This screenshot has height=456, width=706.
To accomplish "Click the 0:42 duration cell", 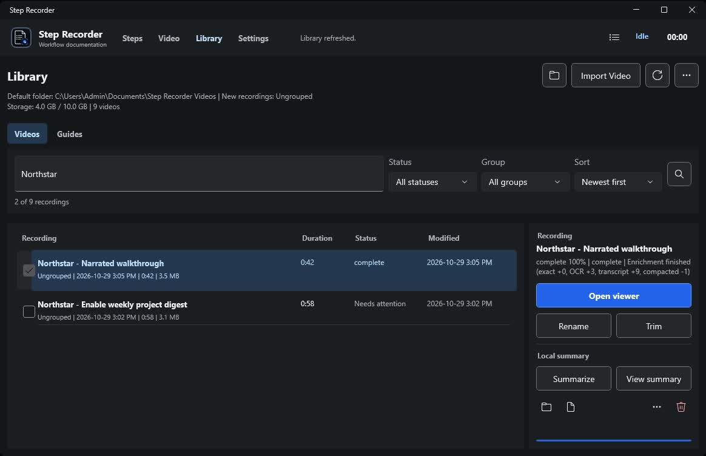I will click(307, 263).
